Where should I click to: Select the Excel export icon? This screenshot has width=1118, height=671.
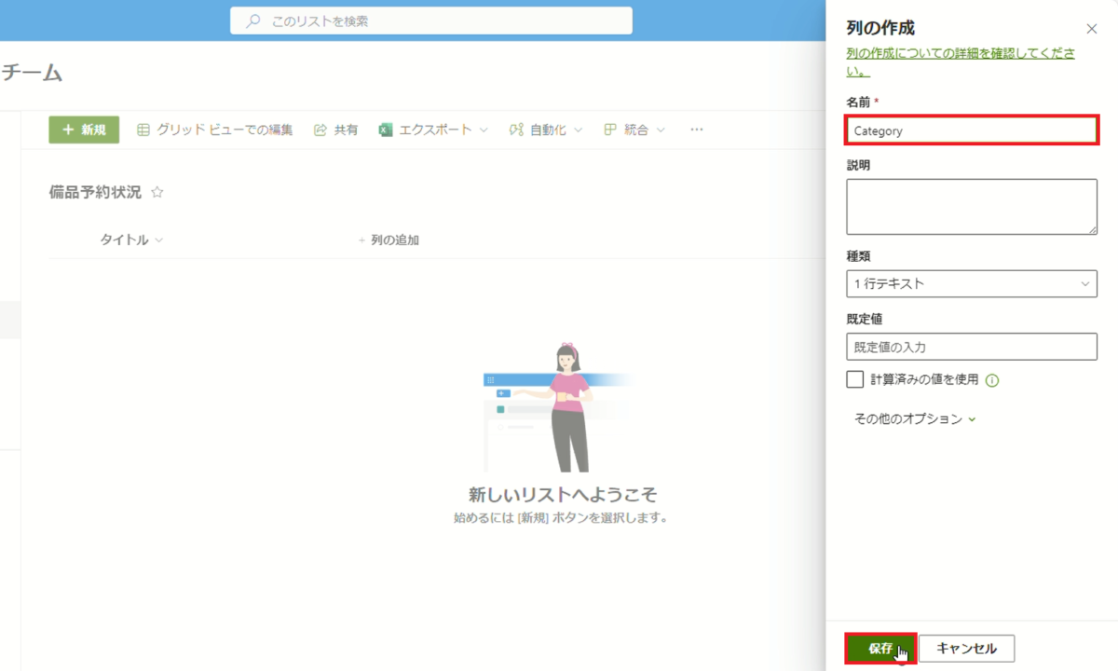385,130
